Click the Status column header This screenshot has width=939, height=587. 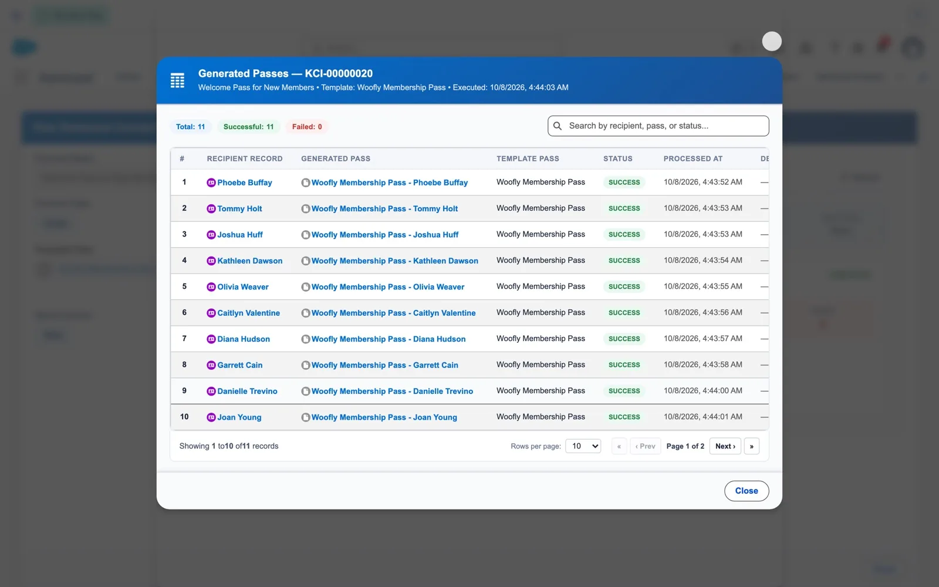618,158
